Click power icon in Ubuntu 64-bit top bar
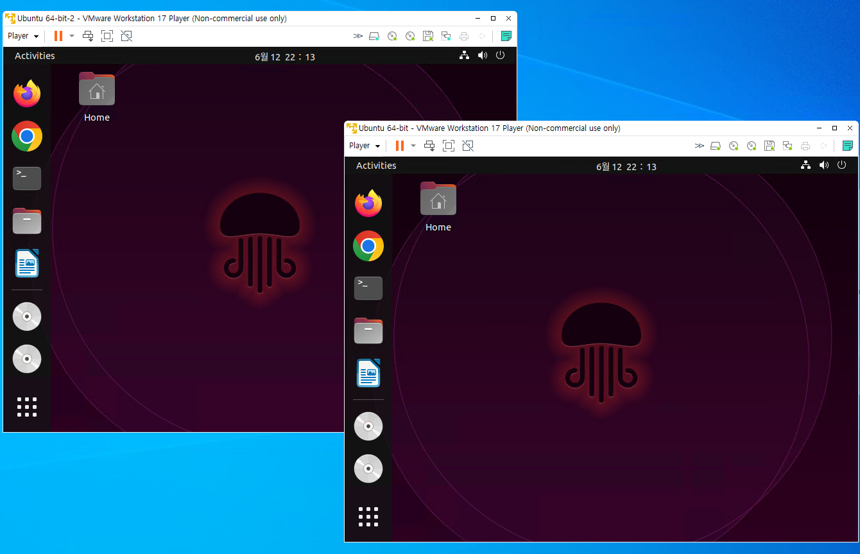 click(842, 165)
